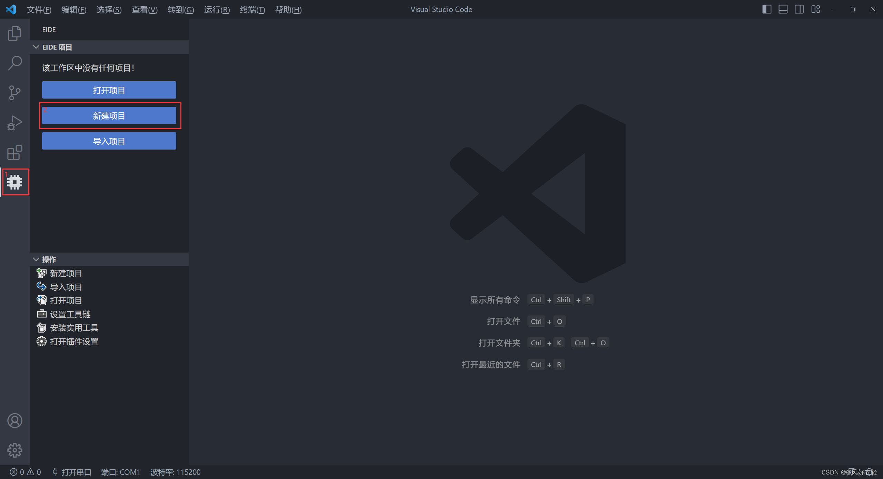883x479 pixels.
Task: Click the 打开文件夹 shortcut hint
Action: tap(499, 343)
